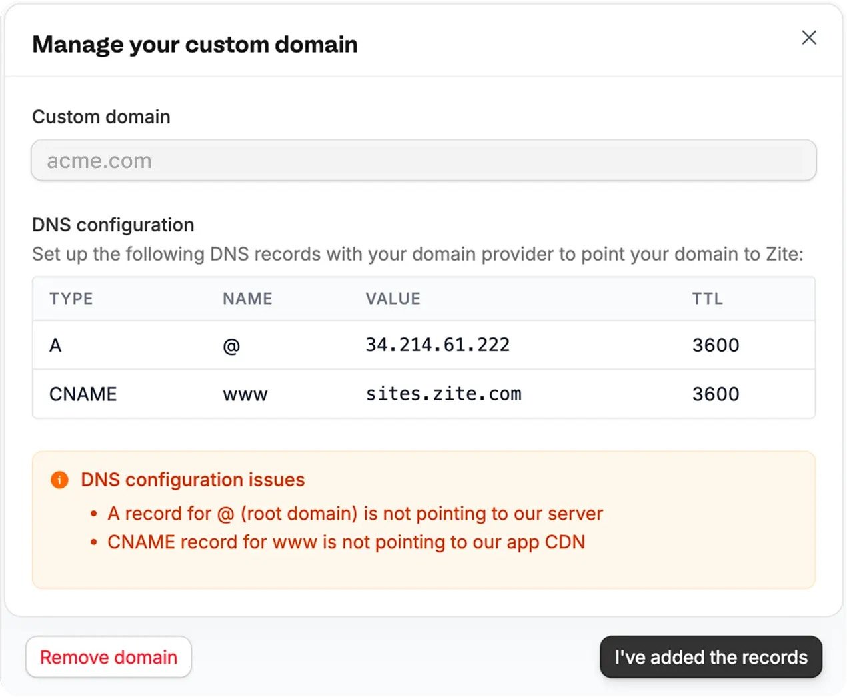
Task: Click the TTL column header
Action: click(x=707, y=299)
